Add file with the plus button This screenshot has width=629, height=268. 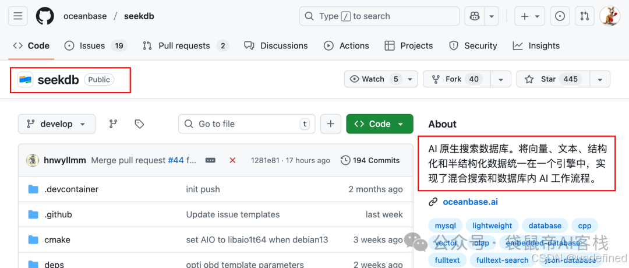pos(331,124)
